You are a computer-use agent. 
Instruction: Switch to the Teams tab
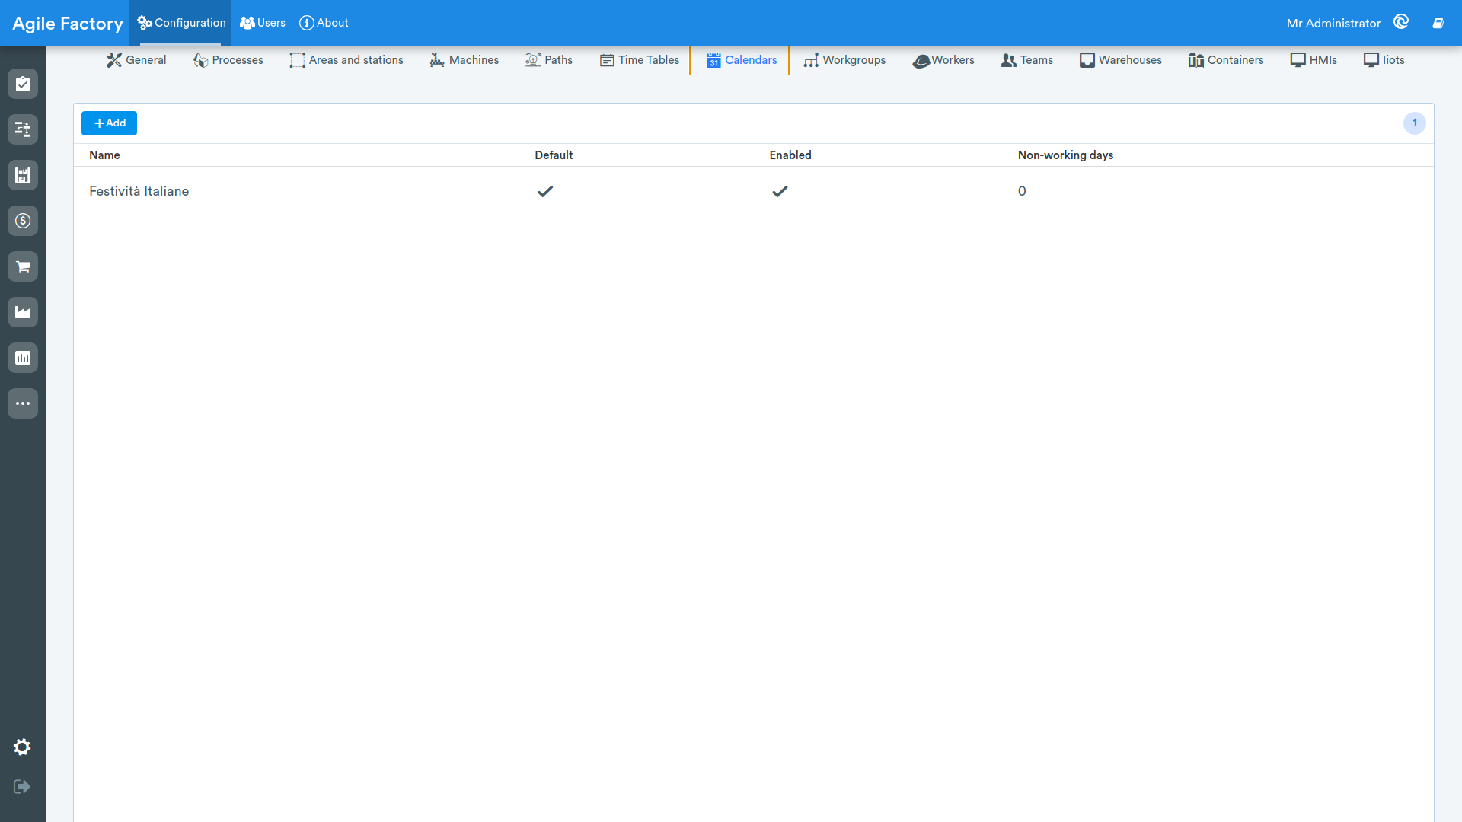pos(1027,60)
